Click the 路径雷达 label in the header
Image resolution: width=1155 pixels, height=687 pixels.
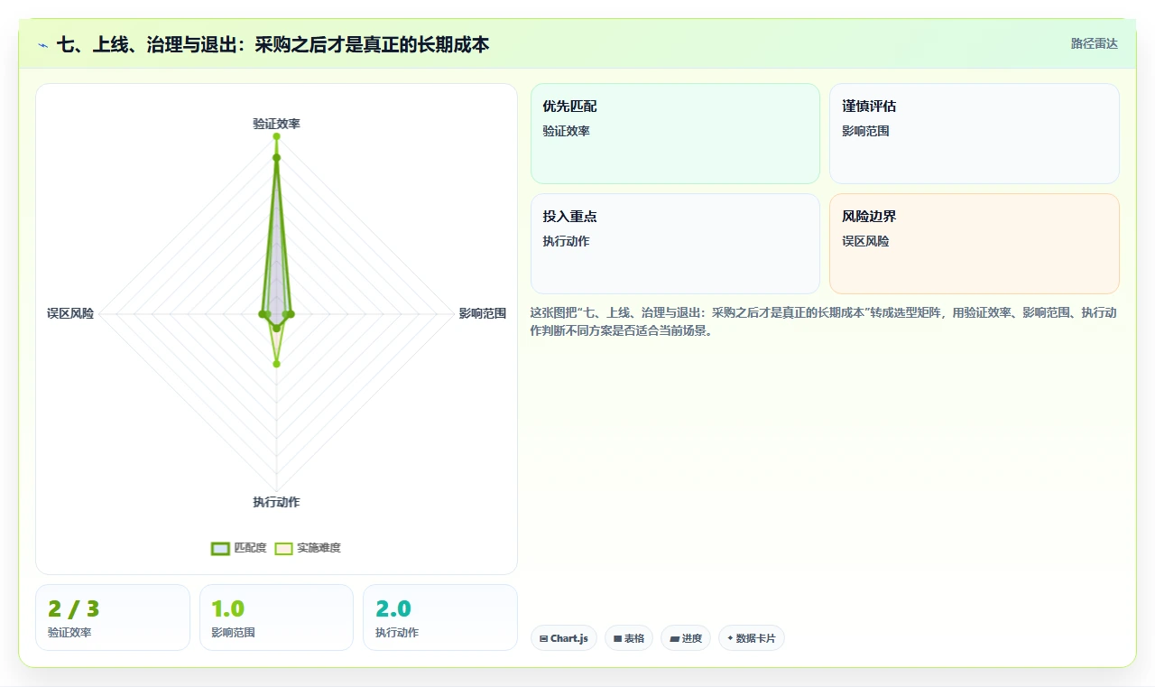[1094, 43]
